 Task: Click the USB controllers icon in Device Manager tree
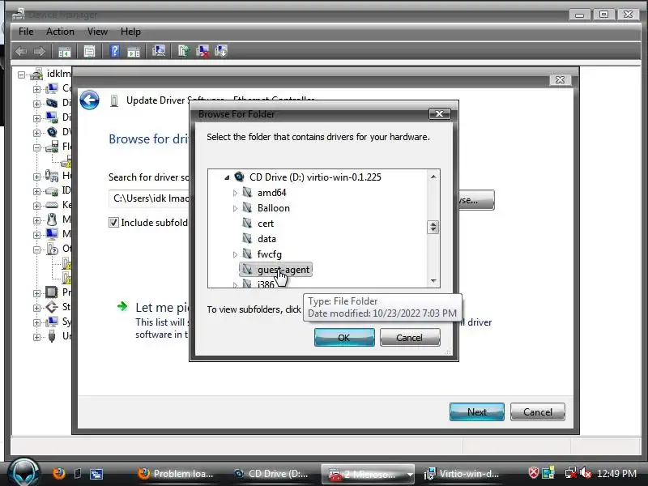[x=52, y=336]
